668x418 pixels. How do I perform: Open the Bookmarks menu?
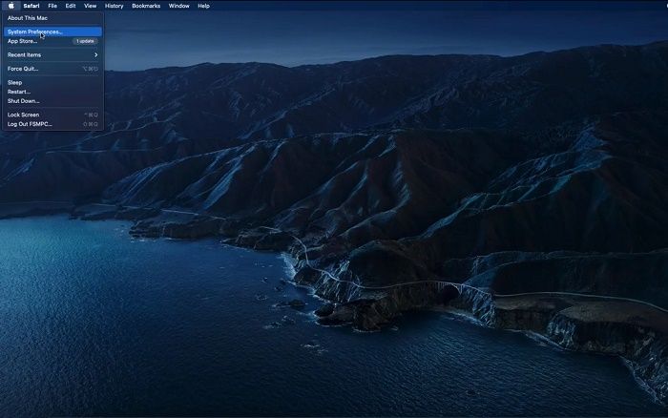click(146, 6)
